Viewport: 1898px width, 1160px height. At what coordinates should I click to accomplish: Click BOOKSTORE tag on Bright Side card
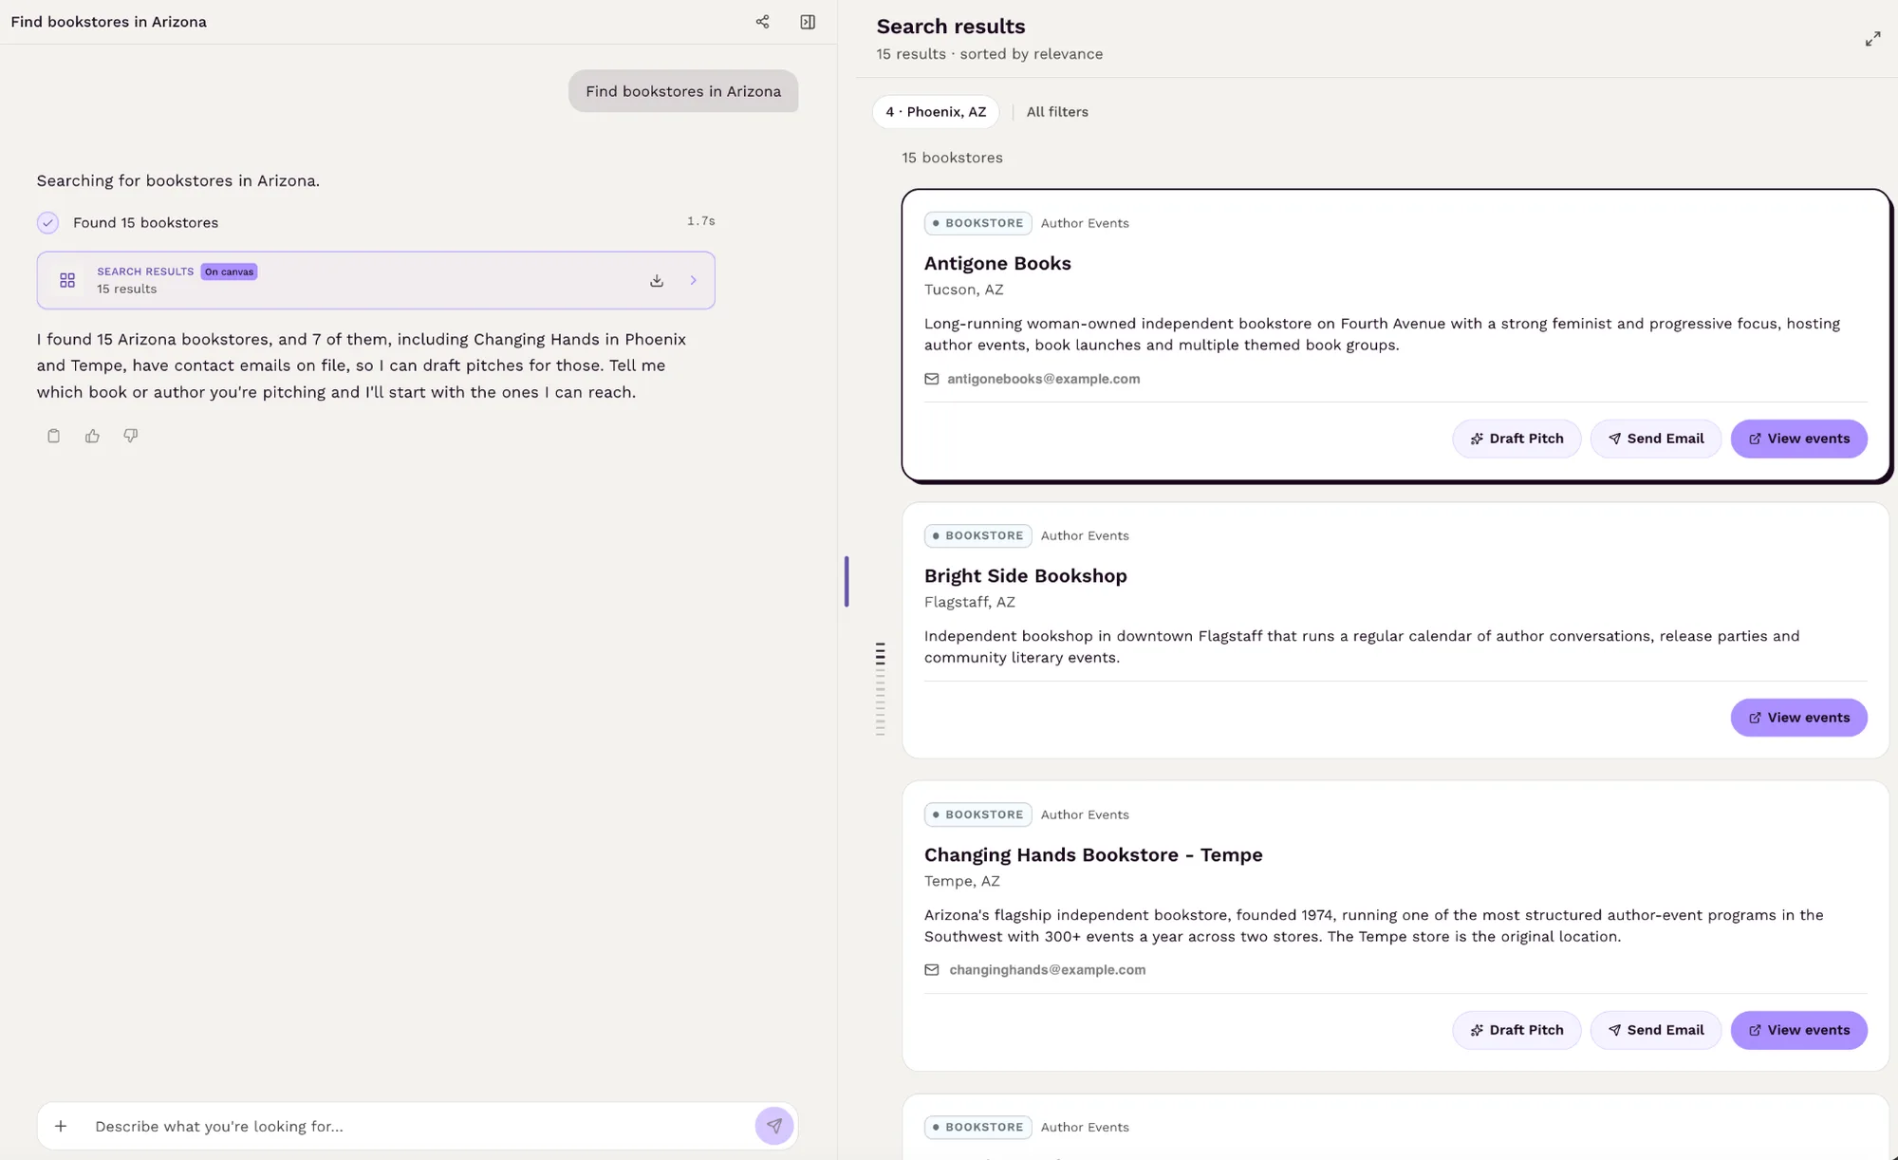(977, 535)
